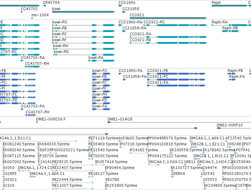
Task: Click EST RE22444.5prime
Action: (x=73, y=183)
